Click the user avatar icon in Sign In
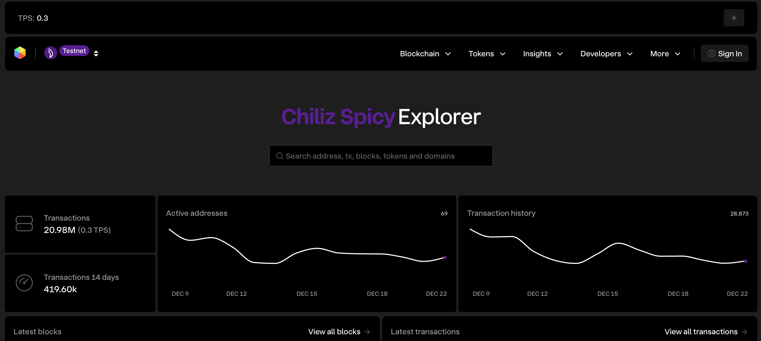Image resolution: width=761 pixels, height=341 pixels. click(x=711, y=53)
